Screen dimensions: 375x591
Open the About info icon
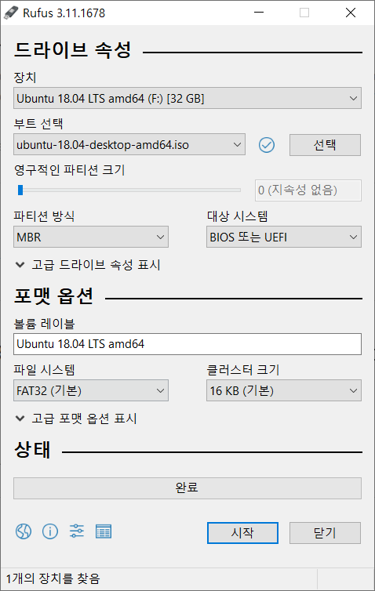click(50, 531)
